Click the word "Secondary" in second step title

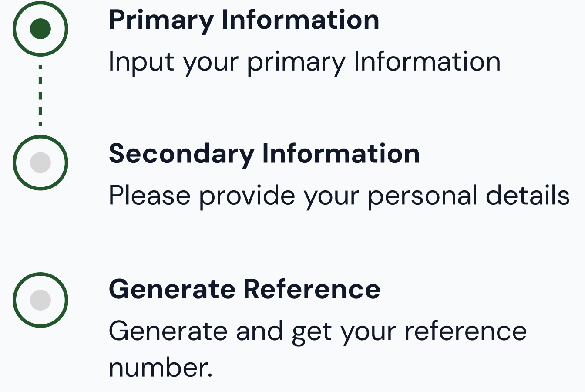pyautogui.click(x=182, y=154)
